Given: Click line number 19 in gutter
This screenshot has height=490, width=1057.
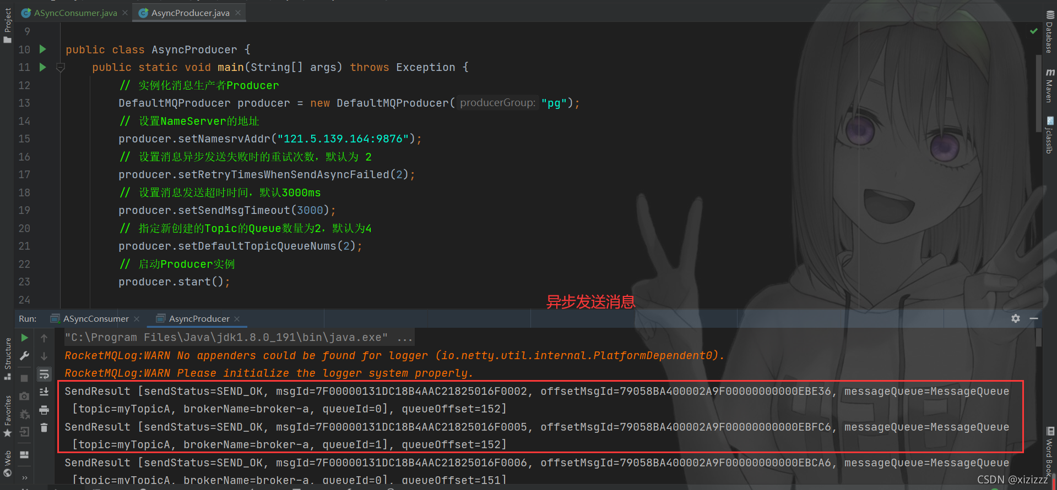Looking at the screenshot, I should [24, 210].
